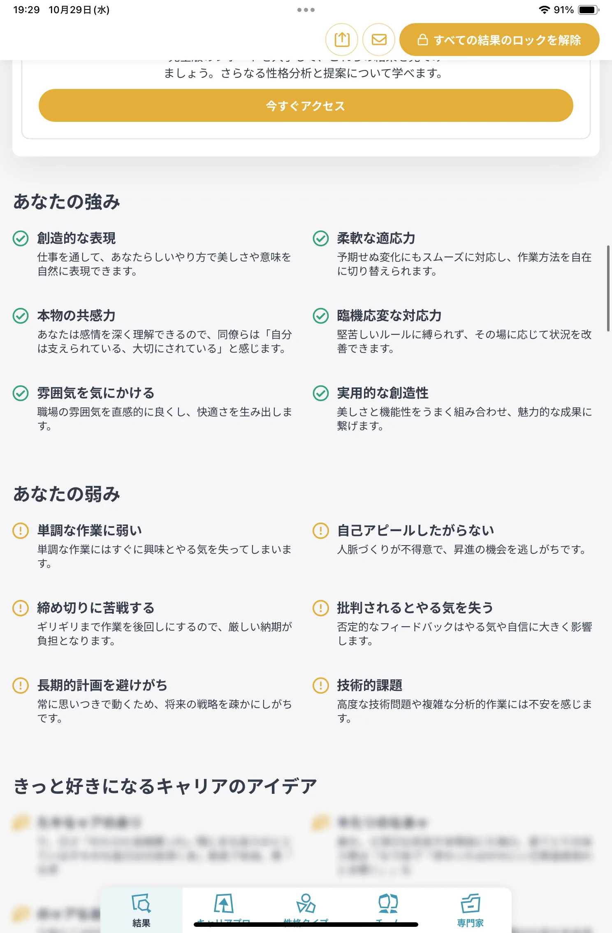Click the 今すぐアクセス button
This screenshot has width=612, height=933.
pyautogui.click(x=306, y=105)
